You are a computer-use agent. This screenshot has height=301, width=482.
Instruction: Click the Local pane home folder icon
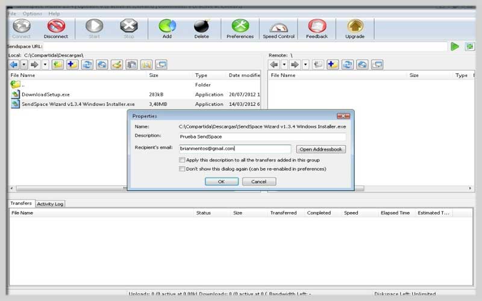click(102, 64)
